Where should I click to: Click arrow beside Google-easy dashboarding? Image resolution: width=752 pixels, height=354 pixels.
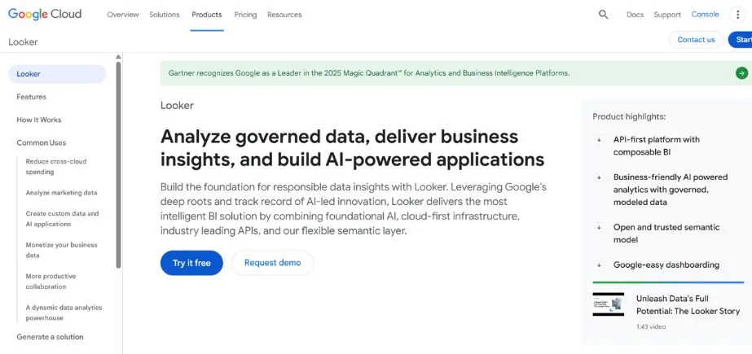pos(599,265)
